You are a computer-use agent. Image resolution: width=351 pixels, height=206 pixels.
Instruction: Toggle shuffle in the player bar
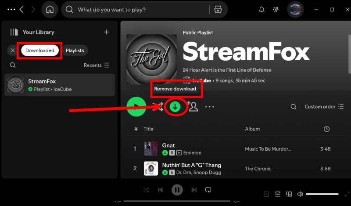[146, 190]
